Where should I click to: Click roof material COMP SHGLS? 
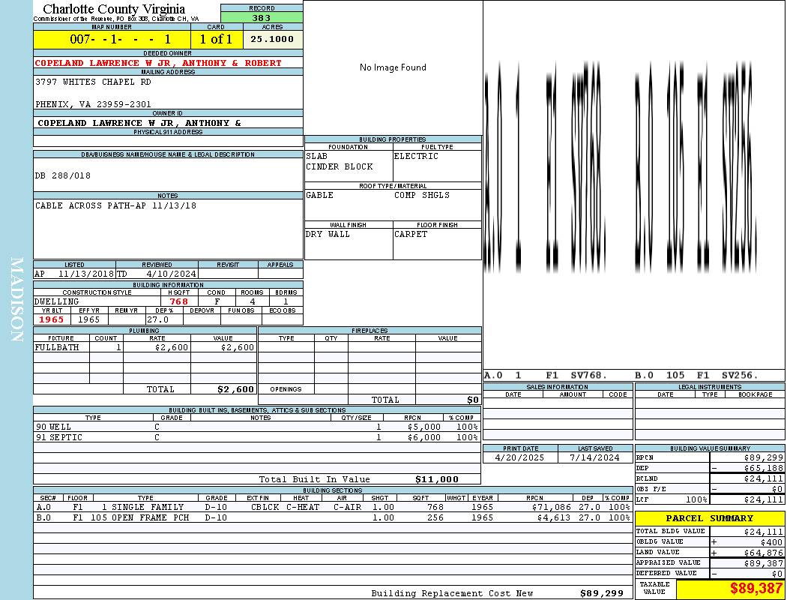[422, 195]
